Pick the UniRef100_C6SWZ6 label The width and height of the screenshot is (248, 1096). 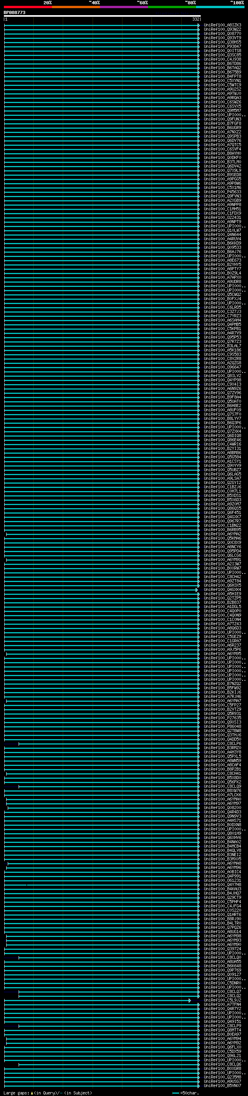click(222, 102)
